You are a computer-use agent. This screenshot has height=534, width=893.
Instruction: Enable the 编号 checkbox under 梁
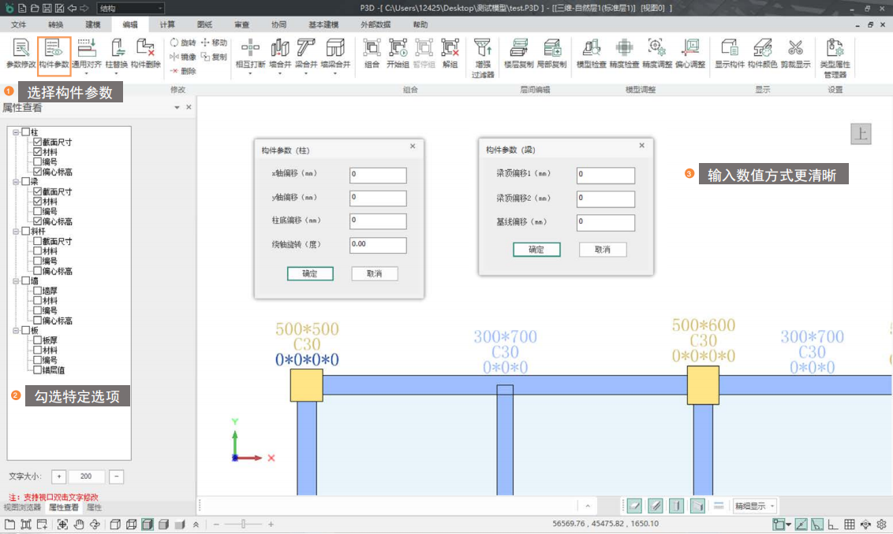(x=37, y=212)
